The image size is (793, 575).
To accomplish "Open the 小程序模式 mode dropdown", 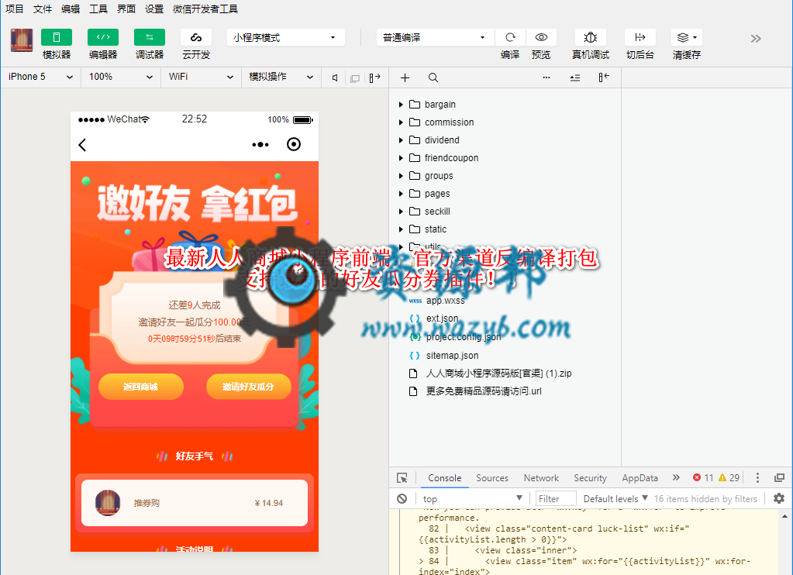I will (286, 37).
